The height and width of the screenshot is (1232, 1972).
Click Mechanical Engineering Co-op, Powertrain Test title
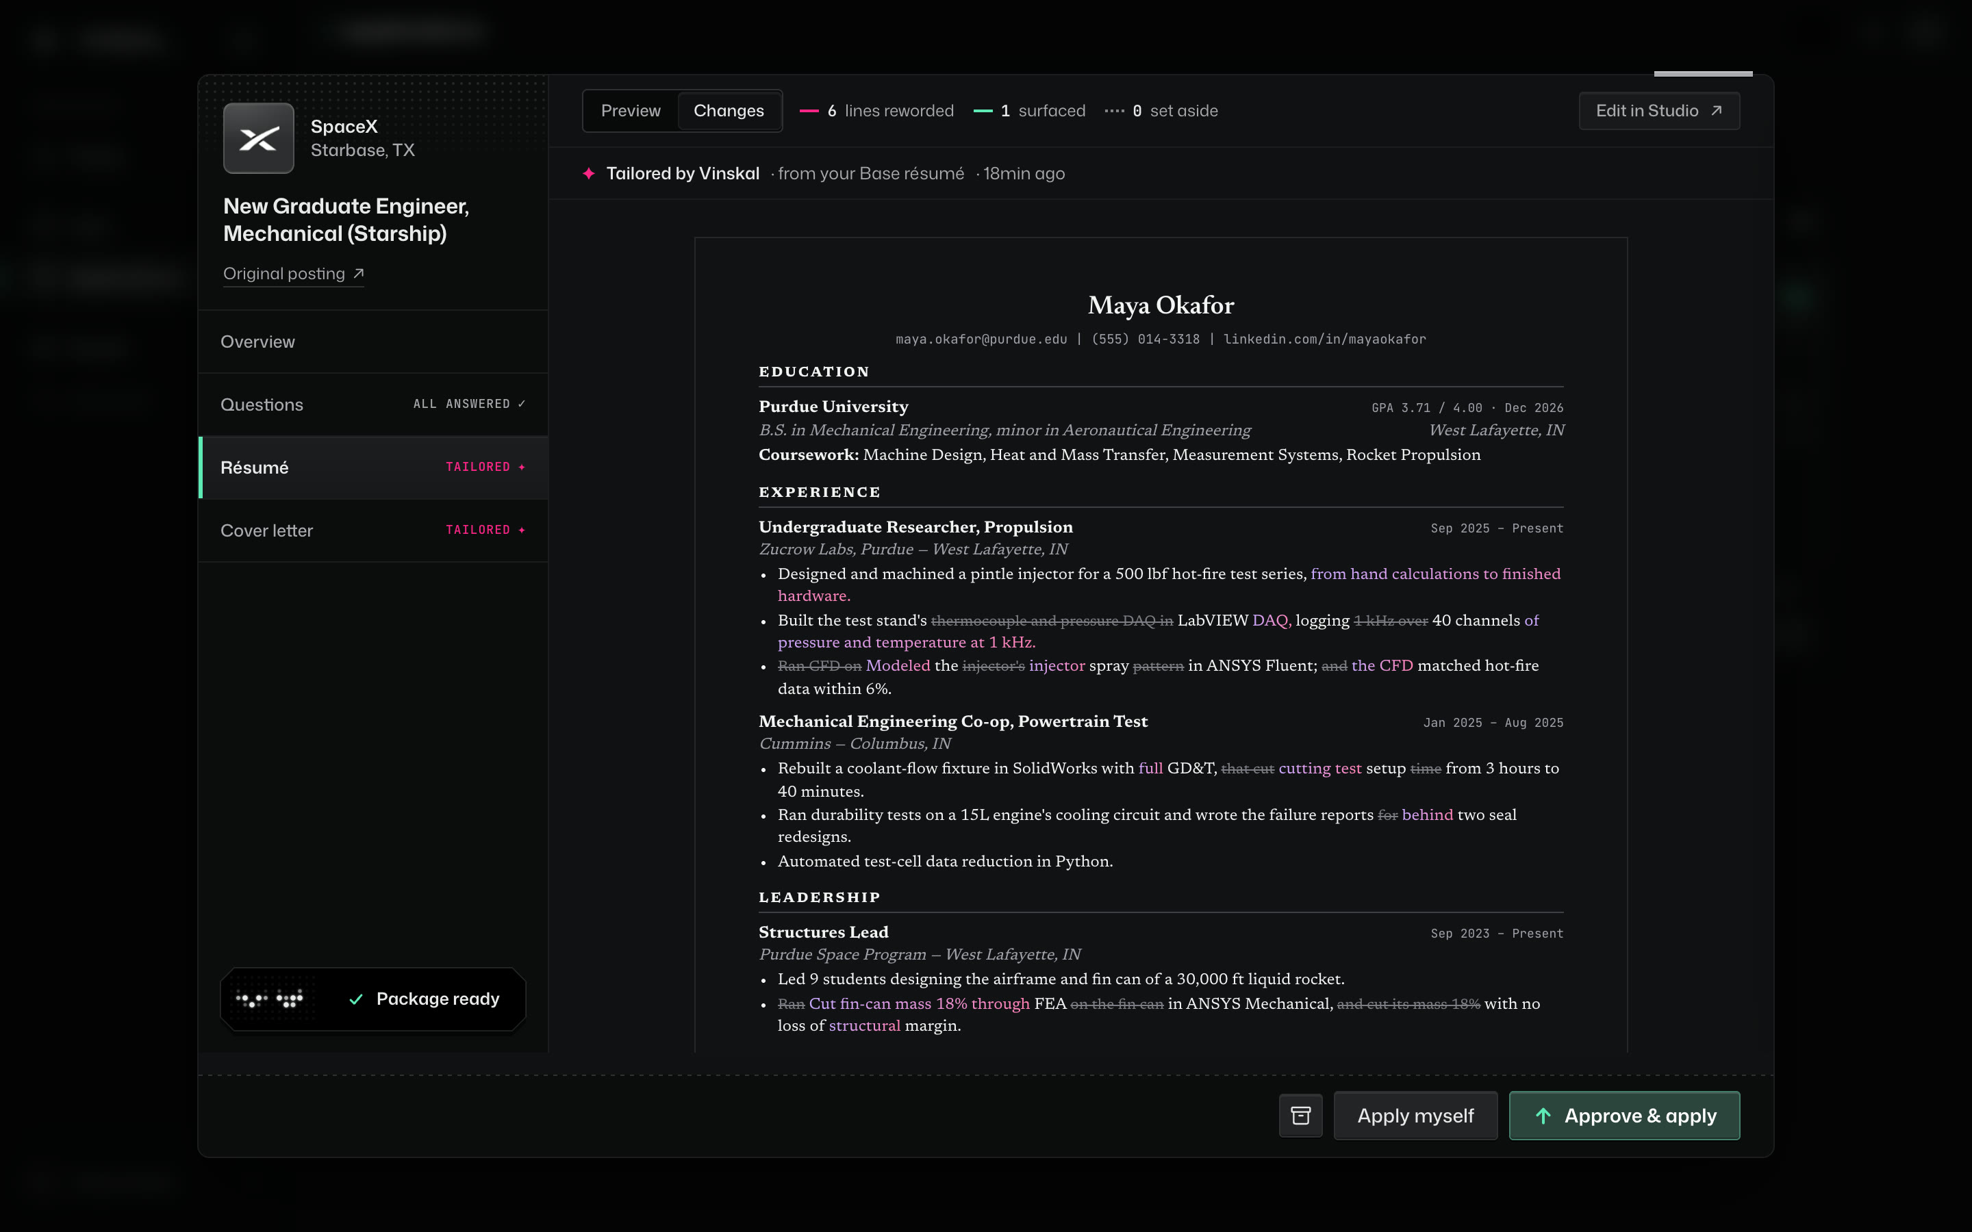952,721
